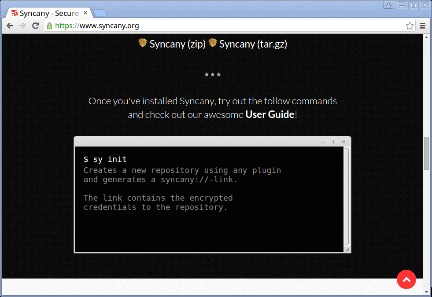Click the 'credentials to the repository.' line
The height and width of the screenshot is (297, 432).
click(155, 207)
